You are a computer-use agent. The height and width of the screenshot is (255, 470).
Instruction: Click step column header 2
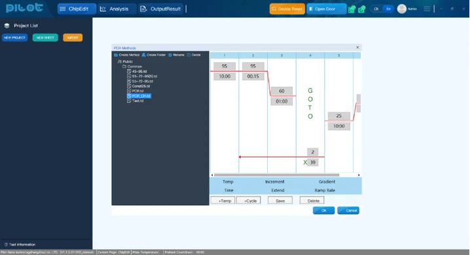253,56
